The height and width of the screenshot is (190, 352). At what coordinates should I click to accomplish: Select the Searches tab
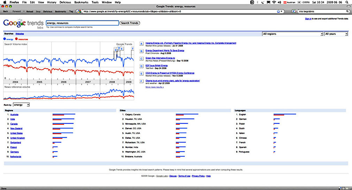point(9,34)
